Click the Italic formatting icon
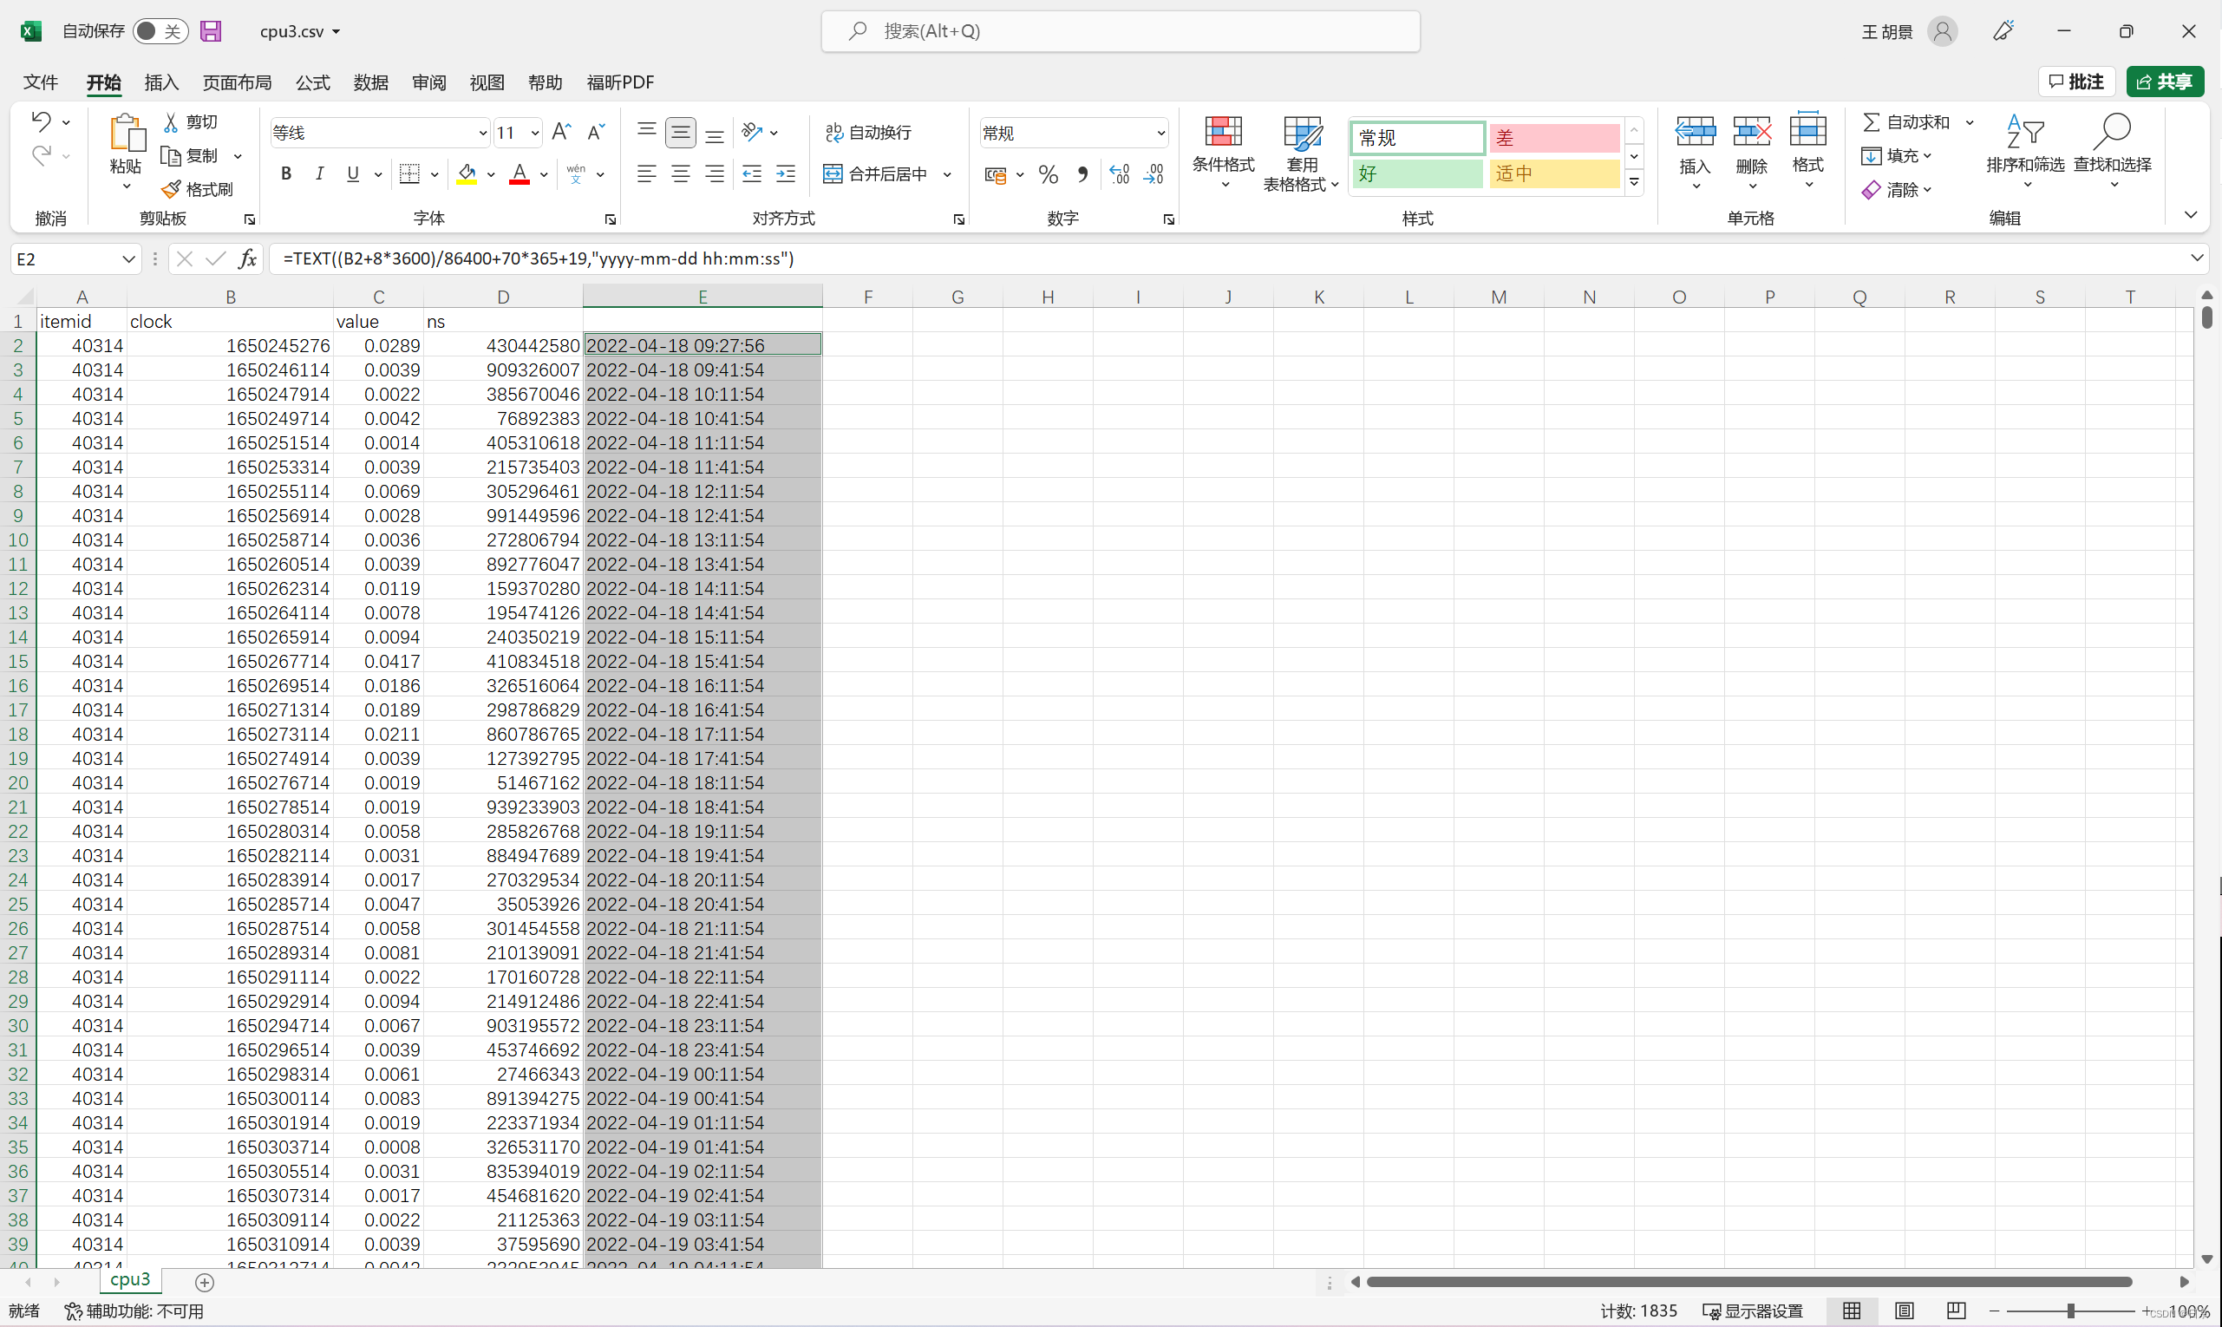Viewport: 2222px width, 1327px height. [319, 173]
